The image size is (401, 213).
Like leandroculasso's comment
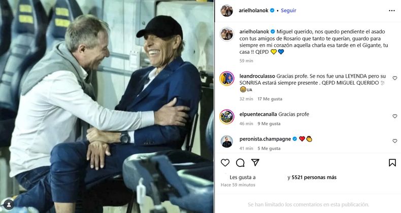pos(395,78)
